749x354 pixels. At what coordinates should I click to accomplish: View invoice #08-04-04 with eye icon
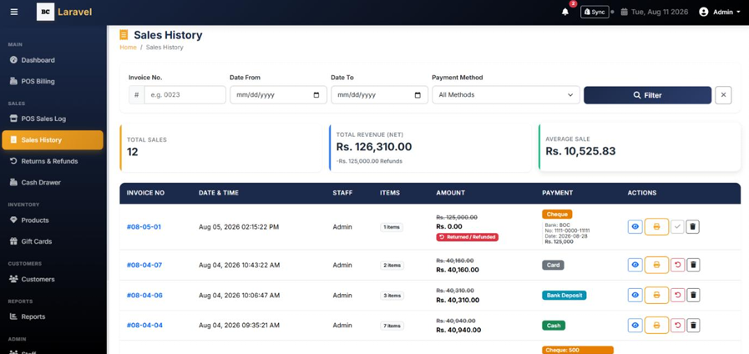click(x=635, y=326)
